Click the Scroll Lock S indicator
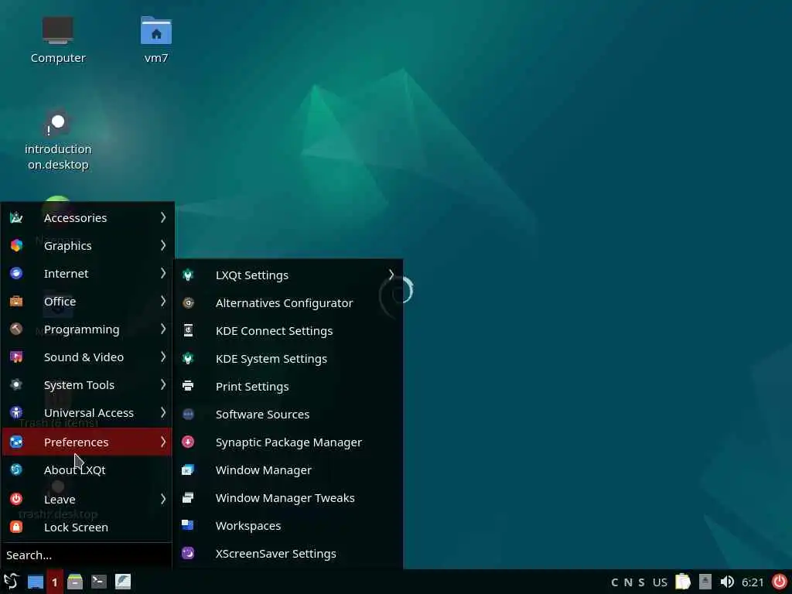This screenshot has width=792, height=594. 641,582
